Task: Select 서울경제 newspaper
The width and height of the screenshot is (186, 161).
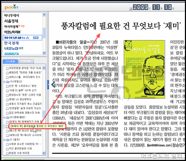Action: (11, 21)
